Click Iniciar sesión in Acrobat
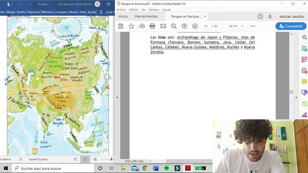308x173 pixels. pyautogui.click(x=292, y=16)
